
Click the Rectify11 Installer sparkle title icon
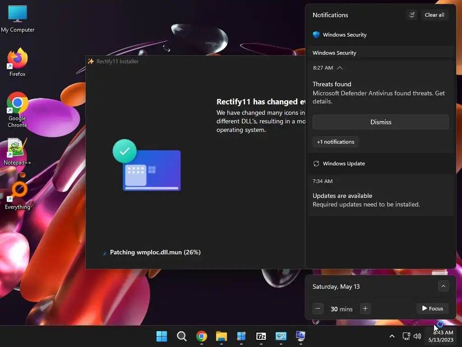[x=91, y=61]
